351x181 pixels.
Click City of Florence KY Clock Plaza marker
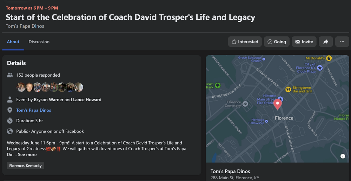pyautogui.click(x=320, y=67)
